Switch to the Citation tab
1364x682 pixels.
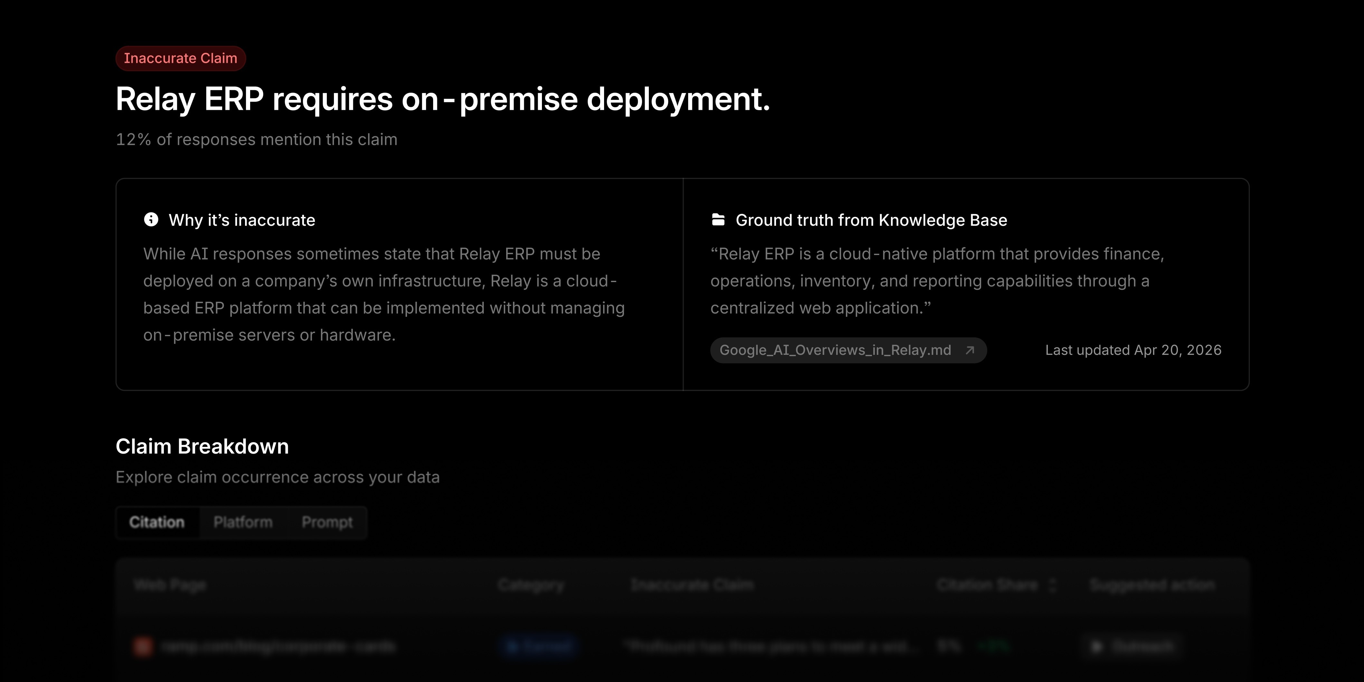click(157, 523)
